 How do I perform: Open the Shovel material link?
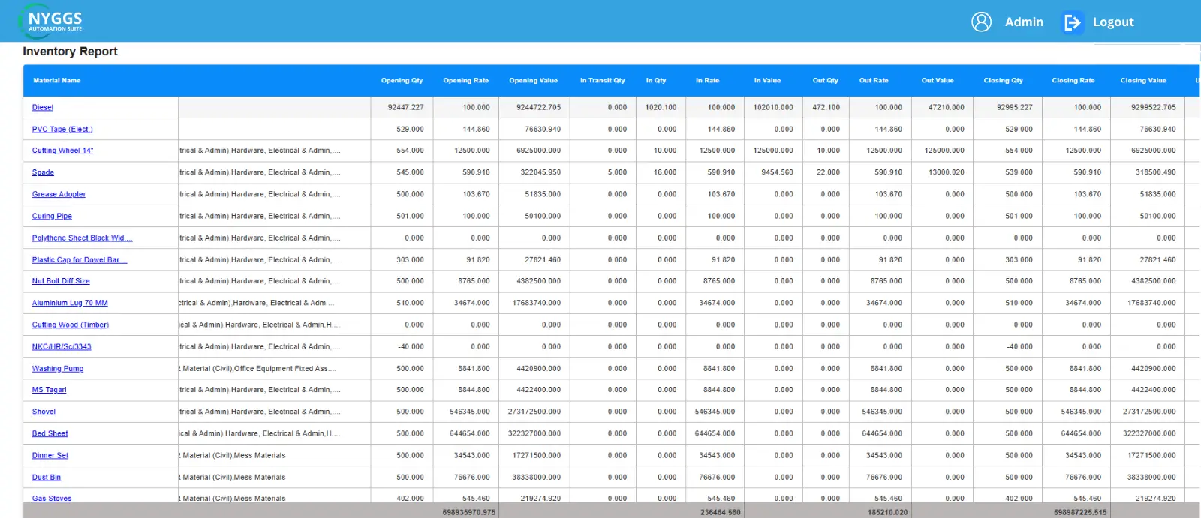click(44, 412)
